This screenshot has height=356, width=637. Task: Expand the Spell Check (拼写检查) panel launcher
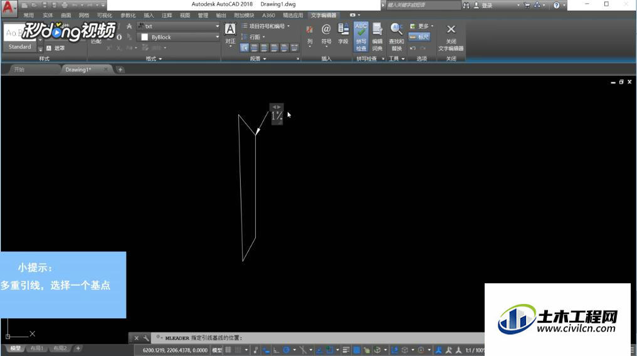pyautogui.click(x=383, y=59)
